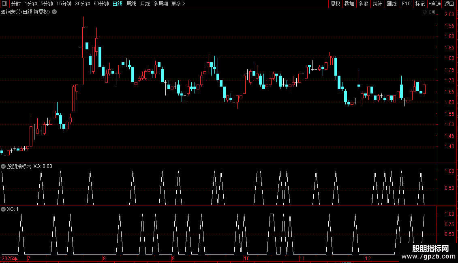Expand the 酒钢宏兴 main chart dropdown arrow
Viewport: 458px width, 263px height.
click(x=54, y=12)
